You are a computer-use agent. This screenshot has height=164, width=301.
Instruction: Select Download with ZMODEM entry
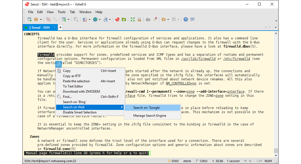pyautogui.click(x=90, y=92)
